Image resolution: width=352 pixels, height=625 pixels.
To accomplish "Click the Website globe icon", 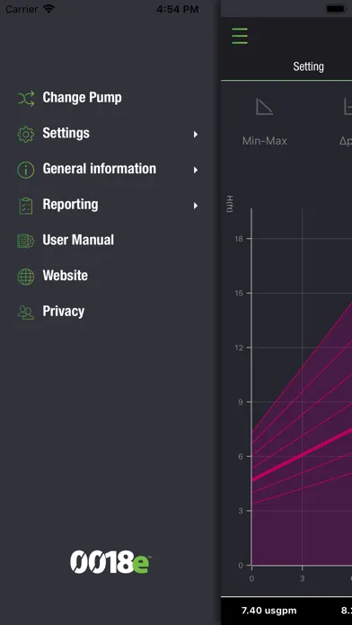I will point(26,277).
